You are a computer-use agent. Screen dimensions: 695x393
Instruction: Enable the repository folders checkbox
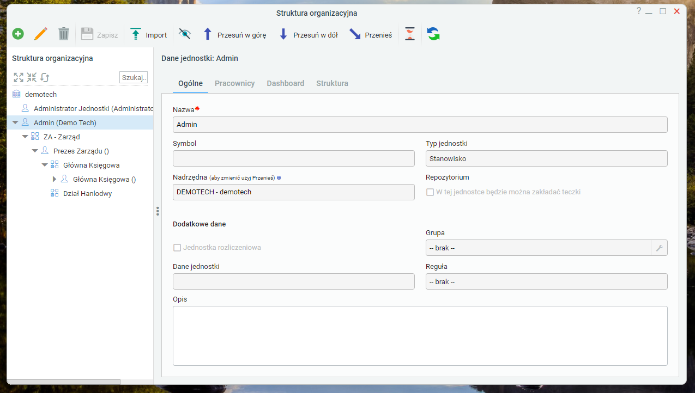[x=430, y=192]
